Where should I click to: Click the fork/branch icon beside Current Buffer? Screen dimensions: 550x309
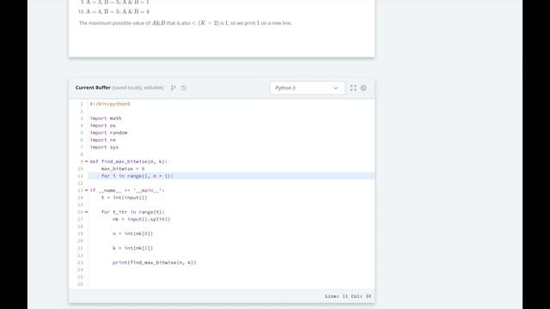[x=174, y=88]
